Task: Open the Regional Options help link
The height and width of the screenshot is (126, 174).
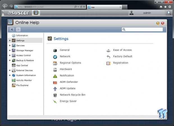Action: click(x=70, y=63)
